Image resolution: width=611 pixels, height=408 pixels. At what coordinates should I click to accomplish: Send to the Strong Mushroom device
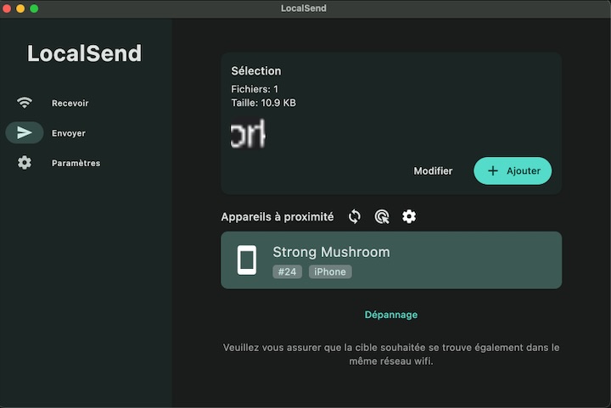pyautogui.click(x=391, y=260)
